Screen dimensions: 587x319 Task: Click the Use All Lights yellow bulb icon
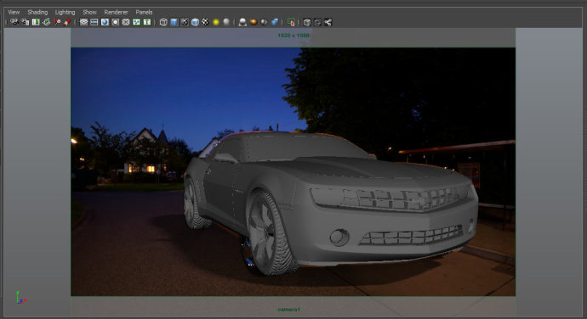point(215,22)
